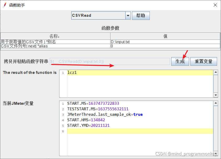Click empty line 6 in variables pane
Screen dimensions: 221x159
(x=140, y=131)
